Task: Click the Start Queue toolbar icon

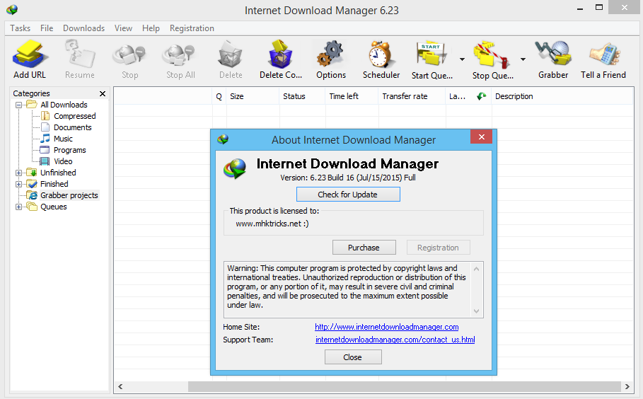Action: (431, 54)
